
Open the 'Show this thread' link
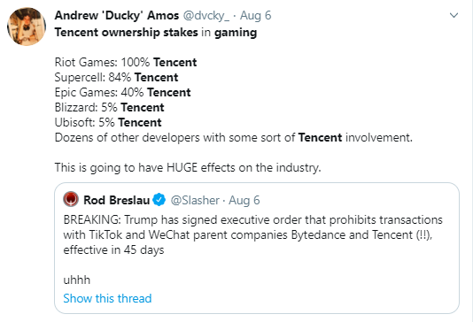107,298
